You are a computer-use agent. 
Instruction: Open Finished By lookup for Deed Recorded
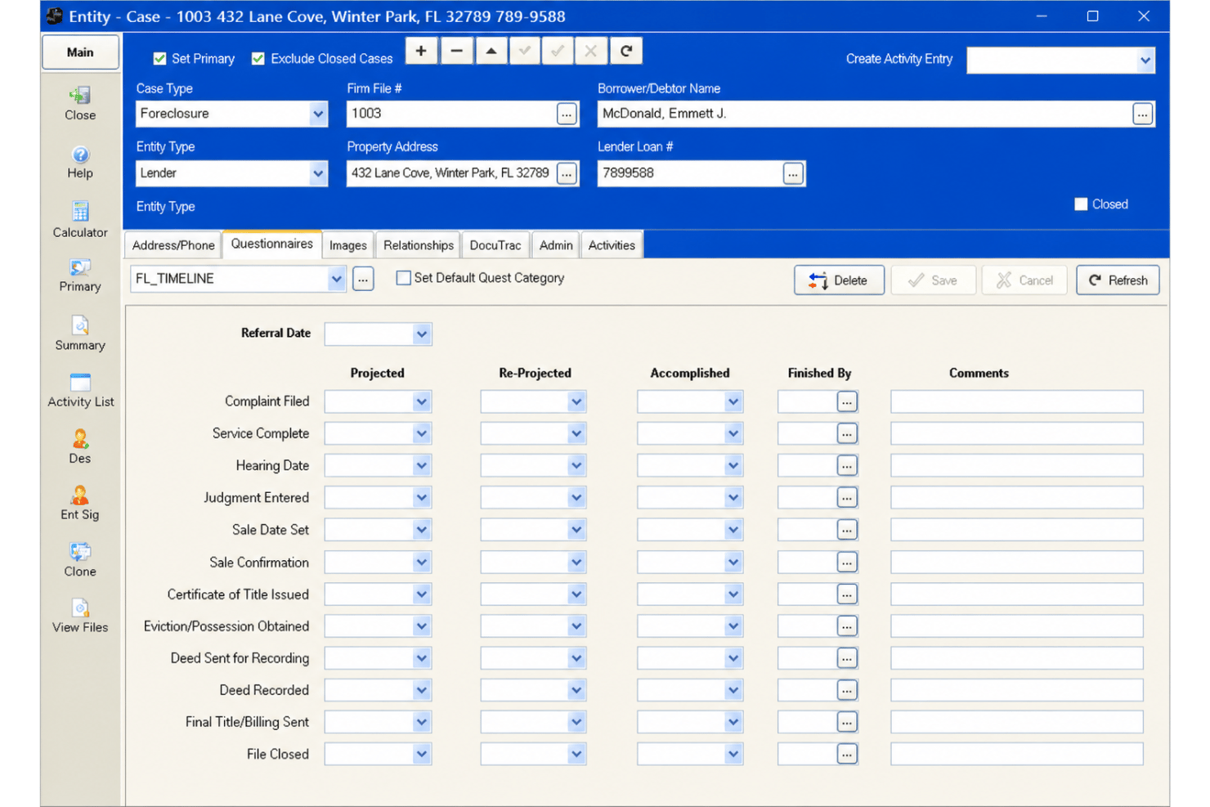coord(847,690)
